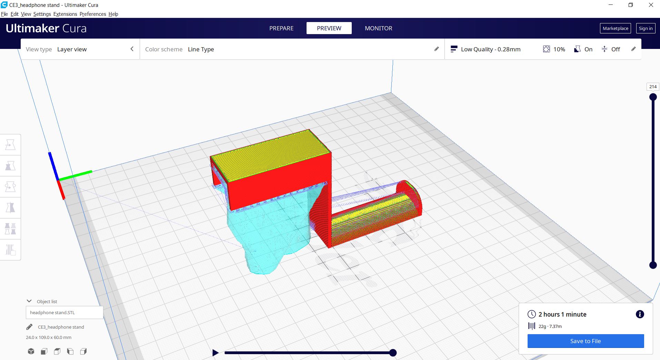Click the upper layer slider handle
Viewport: 660px width, 360px height.
click(x=653, y=97)
